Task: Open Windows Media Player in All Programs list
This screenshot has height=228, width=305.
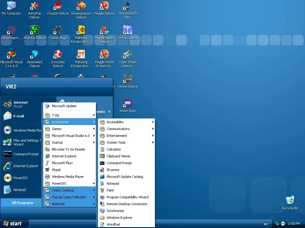Action: pos(70,177)
